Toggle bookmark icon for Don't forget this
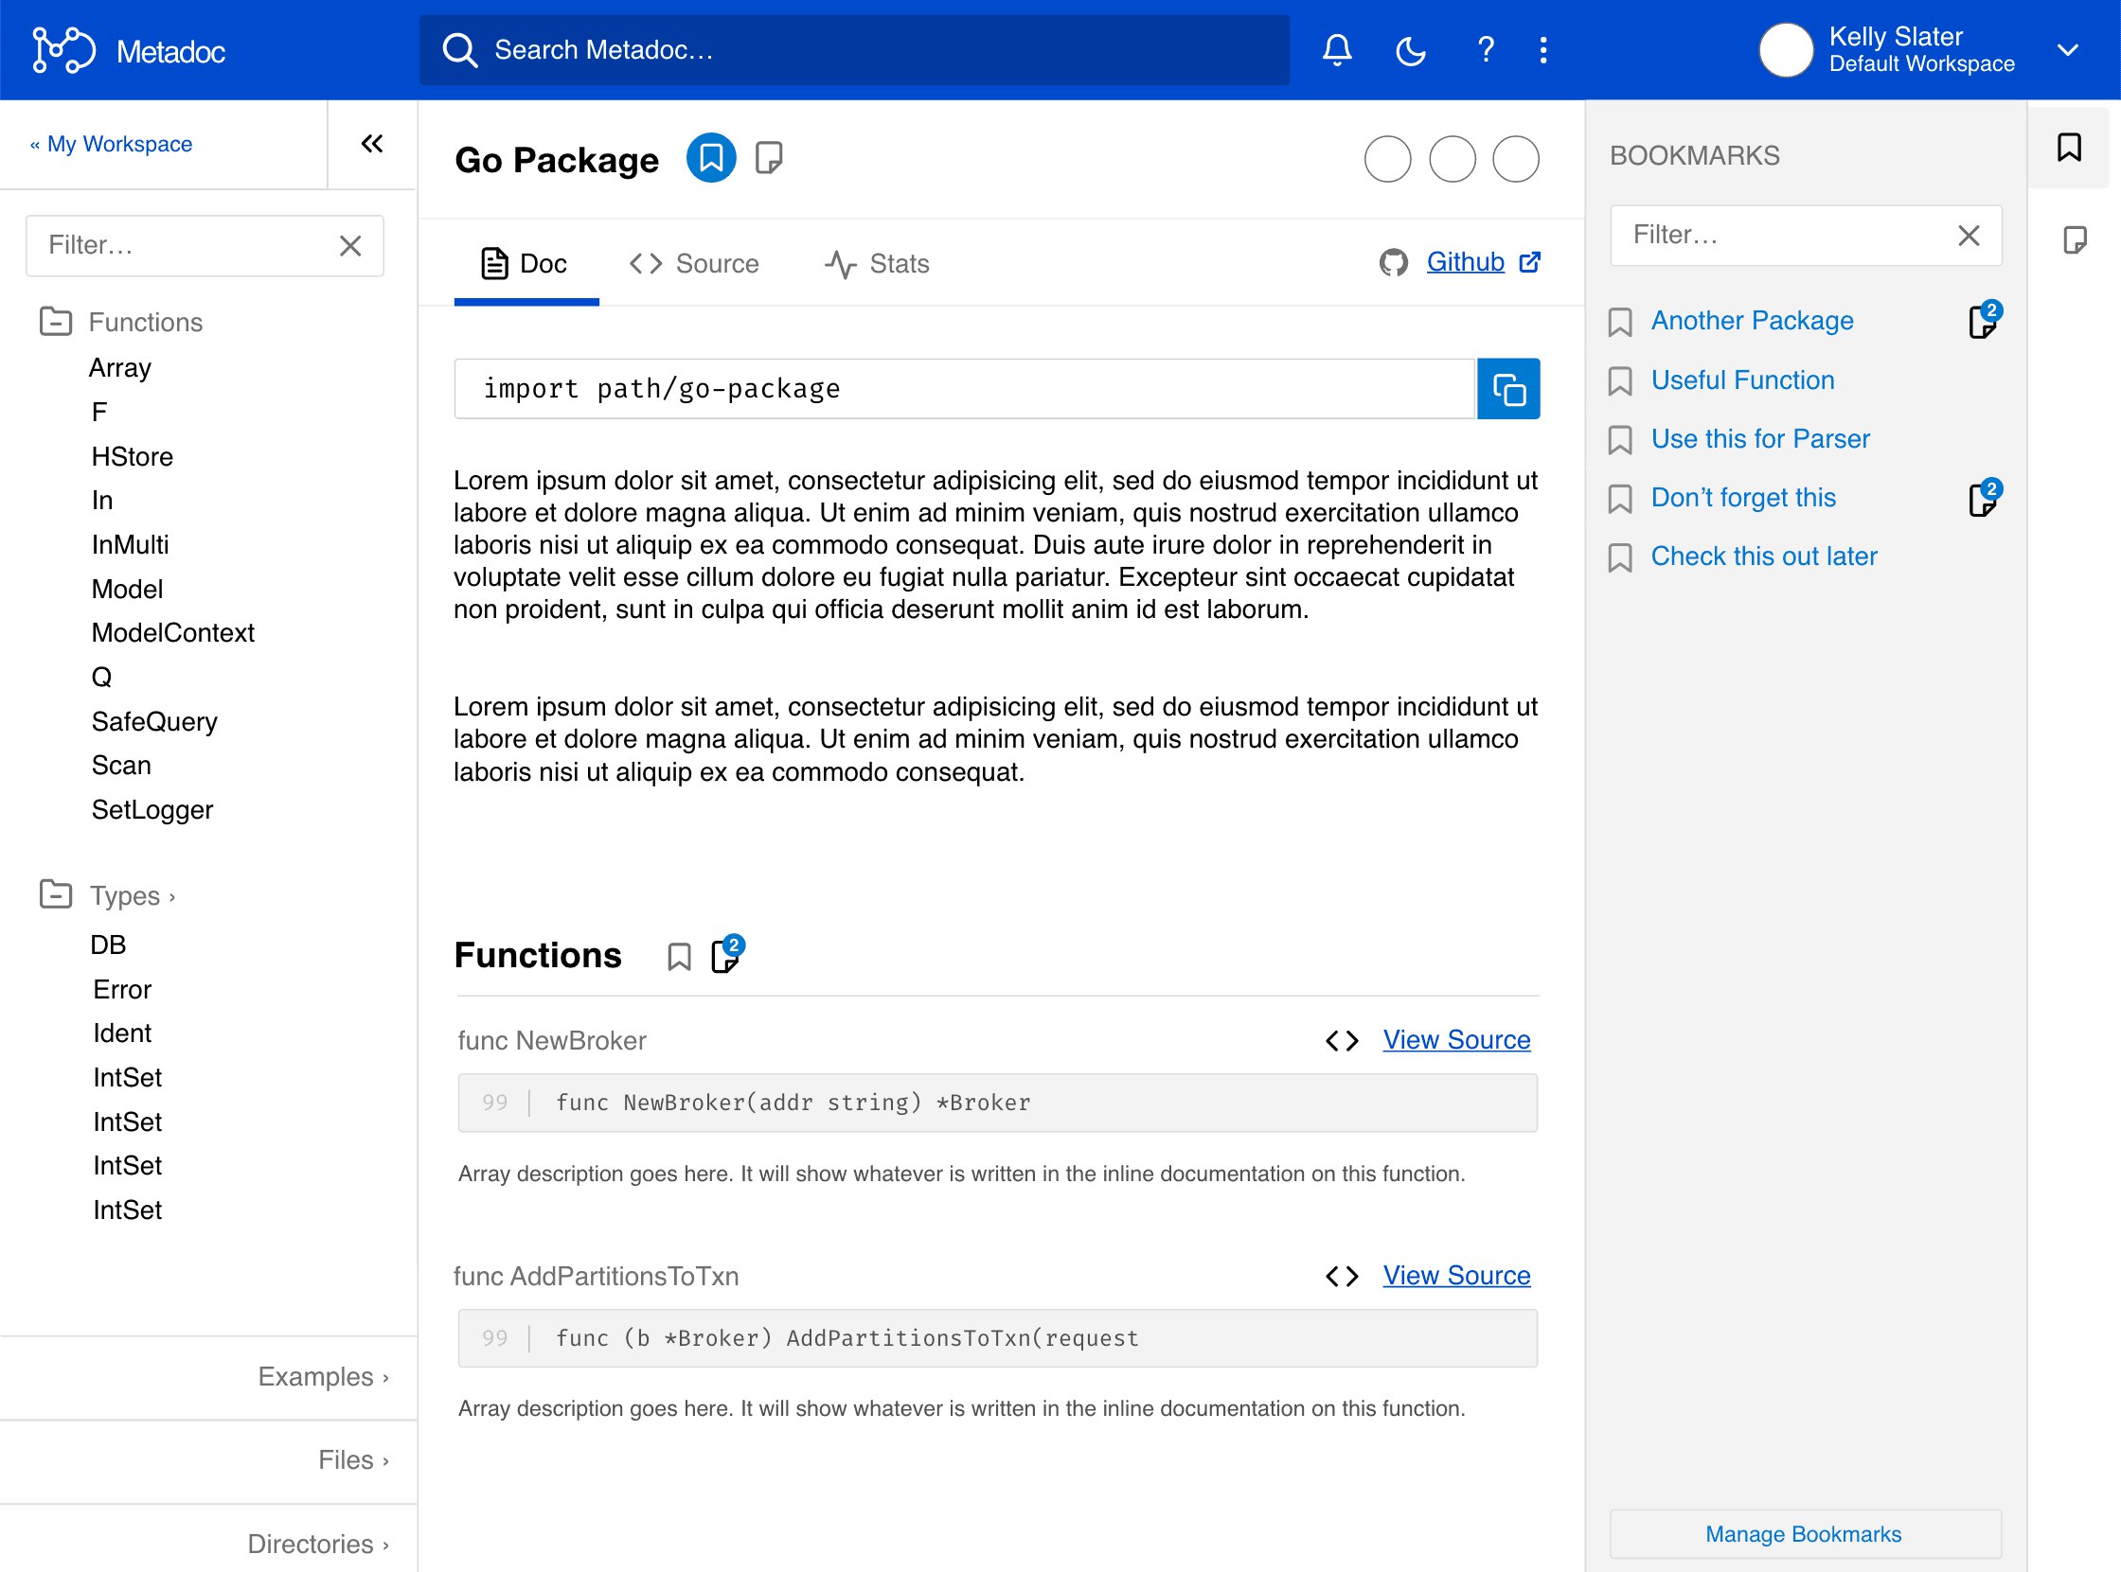The height and width of the screenshot is (1572, 2121). coord(1619,499)
